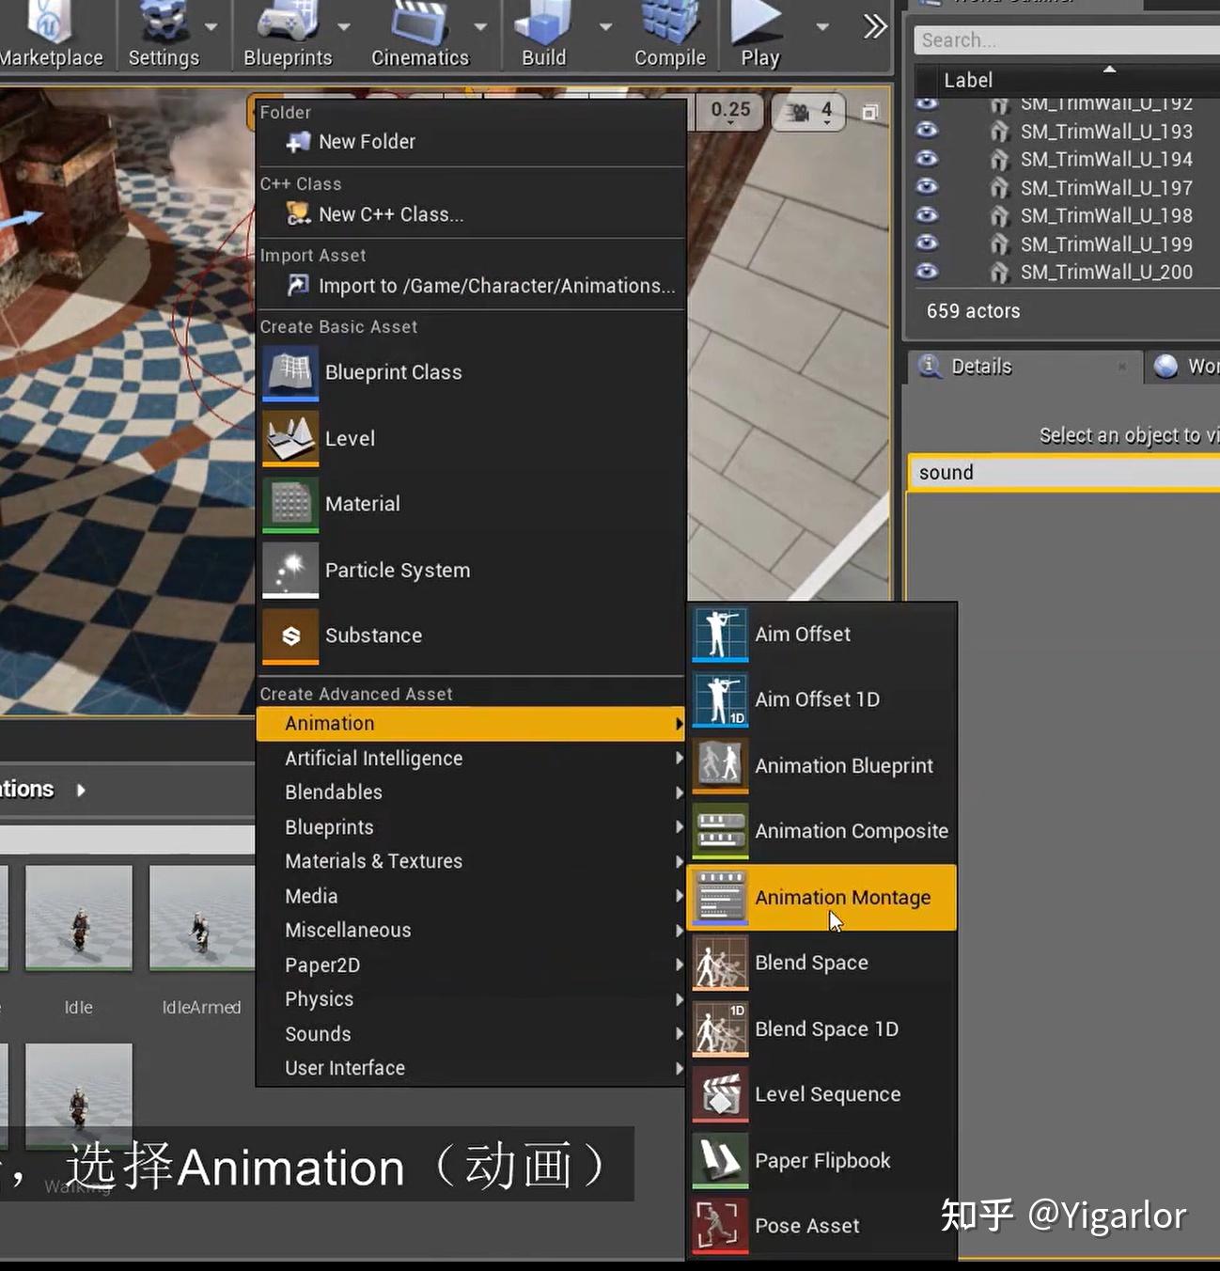Select SM_TrimWall_U_200 in the outliner
Screen dimensions: 1220x1271
[1106, 273]
